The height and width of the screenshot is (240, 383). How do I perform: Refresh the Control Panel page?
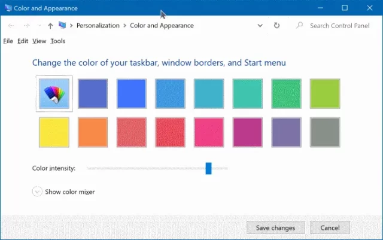276,25
